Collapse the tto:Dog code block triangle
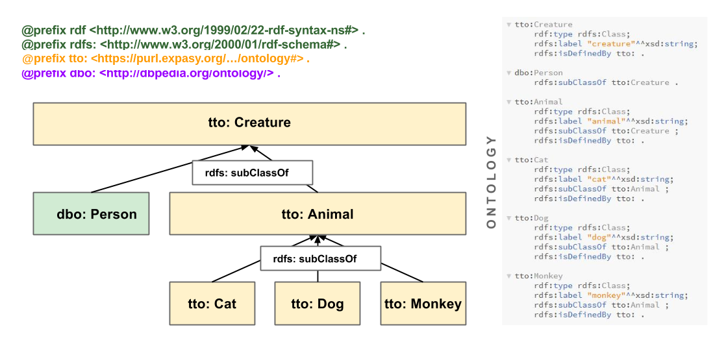The height and width of the screenshot is (342, 726). [x=509, y=218]
